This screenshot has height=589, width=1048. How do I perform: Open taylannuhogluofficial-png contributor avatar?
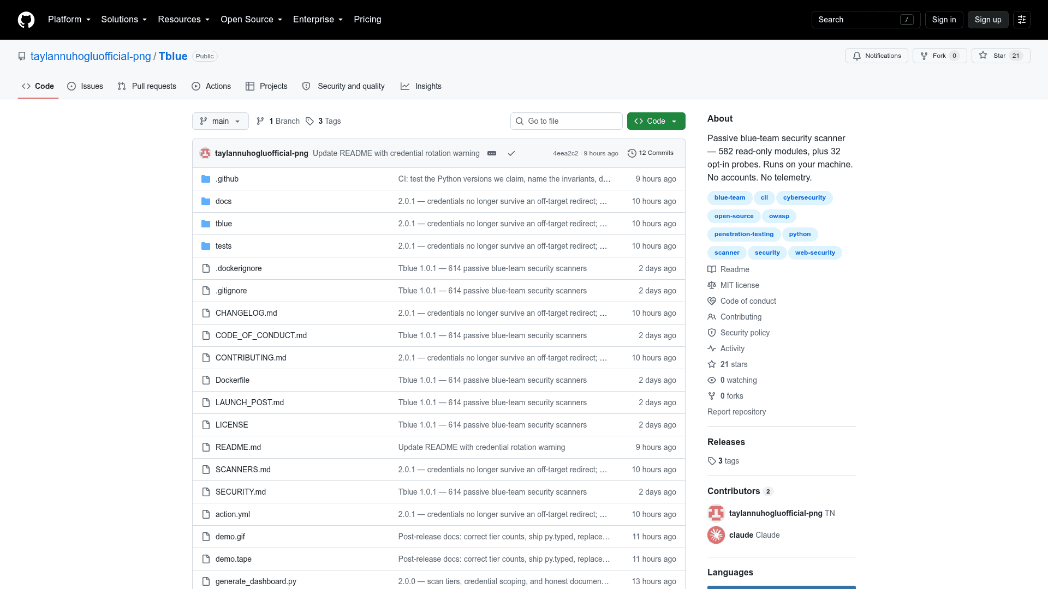(x=716, y=513)
